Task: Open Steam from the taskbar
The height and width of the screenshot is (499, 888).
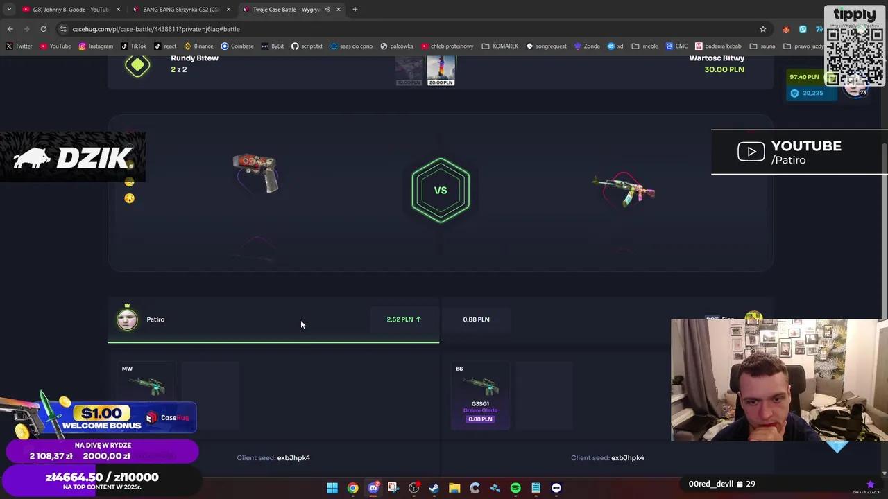Action: (x=434, y=488)
